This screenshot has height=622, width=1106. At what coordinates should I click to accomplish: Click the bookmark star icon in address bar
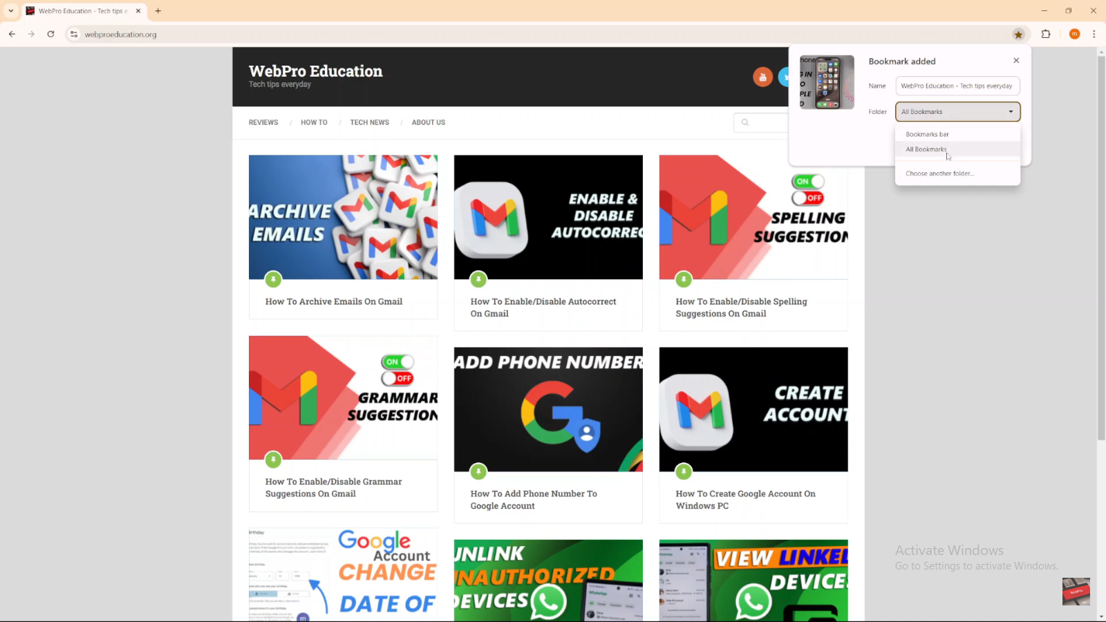1018,34
